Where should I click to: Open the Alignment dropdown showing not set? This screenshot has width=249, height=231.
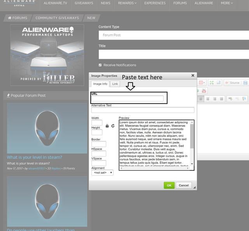102,173
